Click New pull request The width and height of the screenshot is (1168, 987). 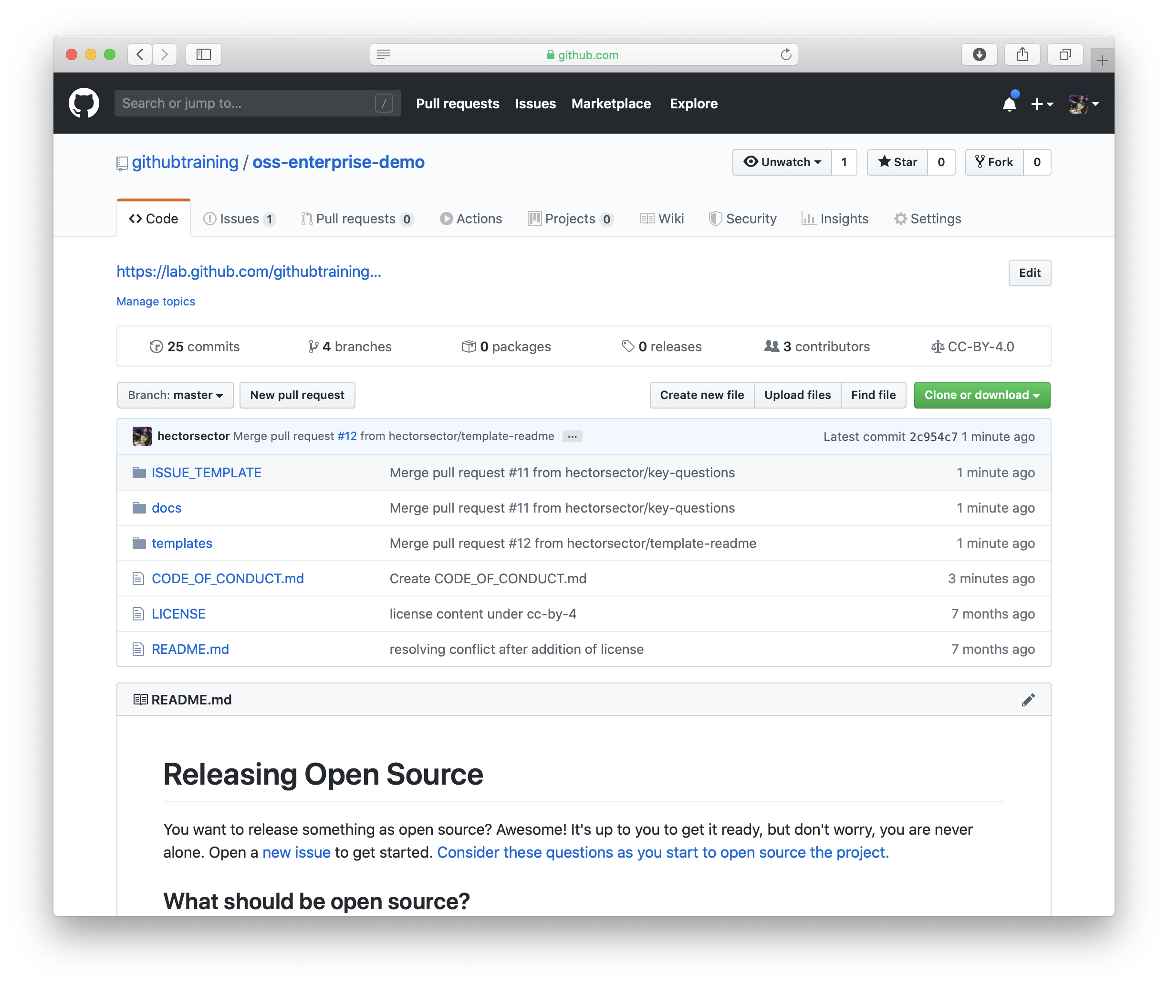[297, 395]
